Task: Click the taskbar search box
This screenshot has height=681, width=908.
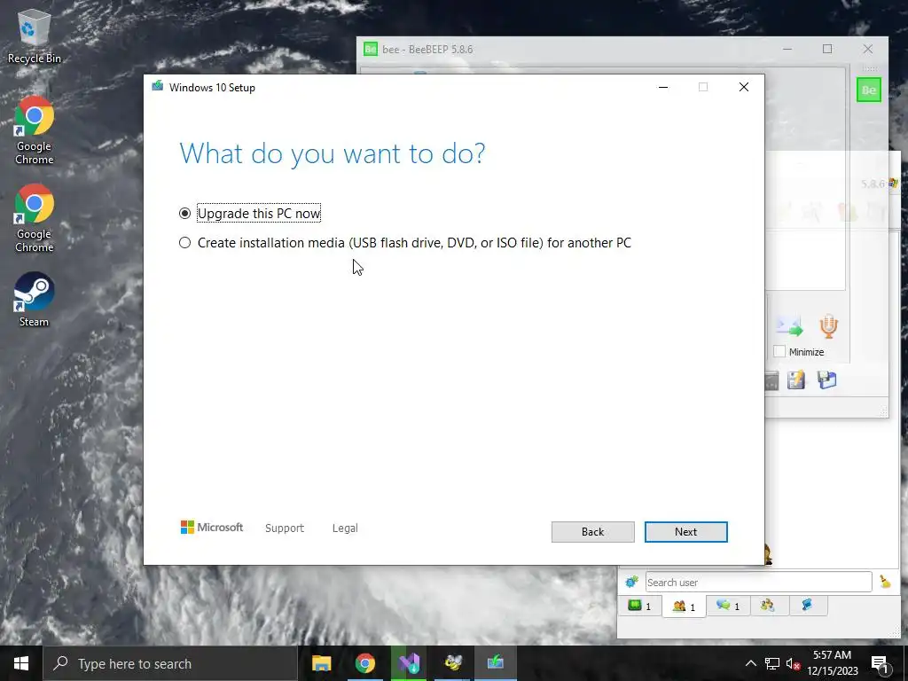Action: (170, 663)
